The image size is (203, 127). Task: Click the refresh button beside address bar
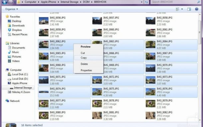pos(146,2)
